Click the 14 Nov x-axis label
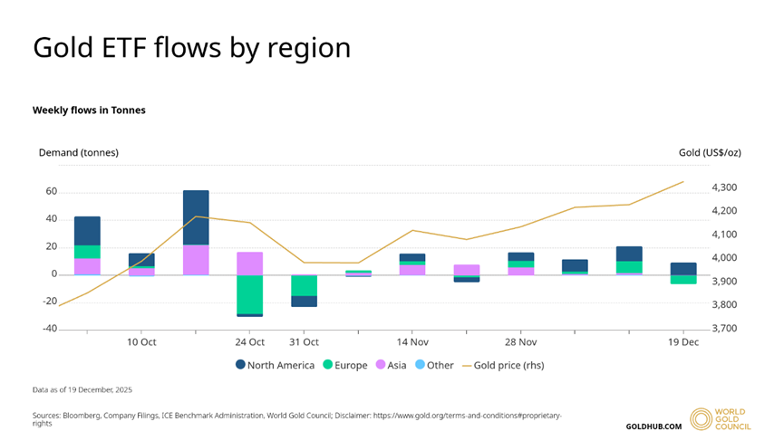Screen dimensions: 784x441 point(412,342)
